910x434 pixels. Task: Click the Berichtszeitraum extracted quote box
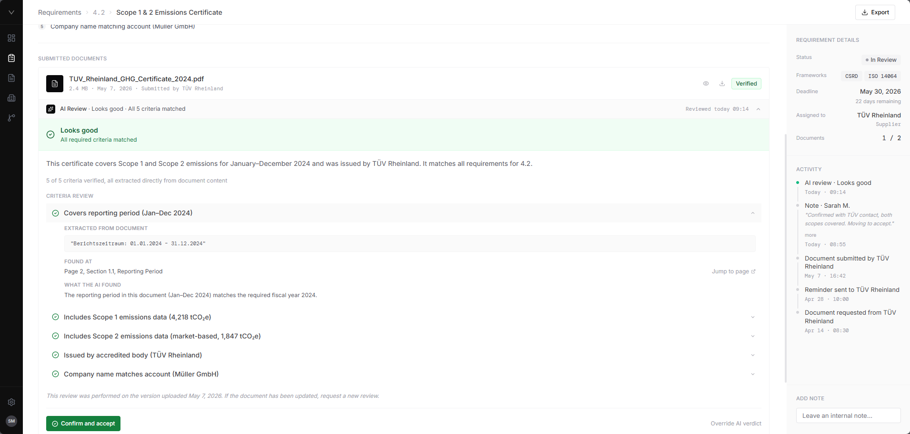(410, 243)
